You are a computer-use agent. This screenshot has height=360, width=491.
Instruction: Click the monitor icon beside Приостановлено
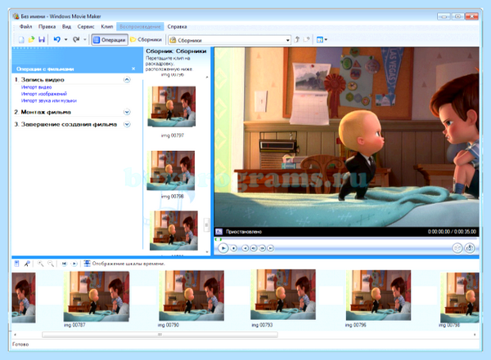point(218,232)
